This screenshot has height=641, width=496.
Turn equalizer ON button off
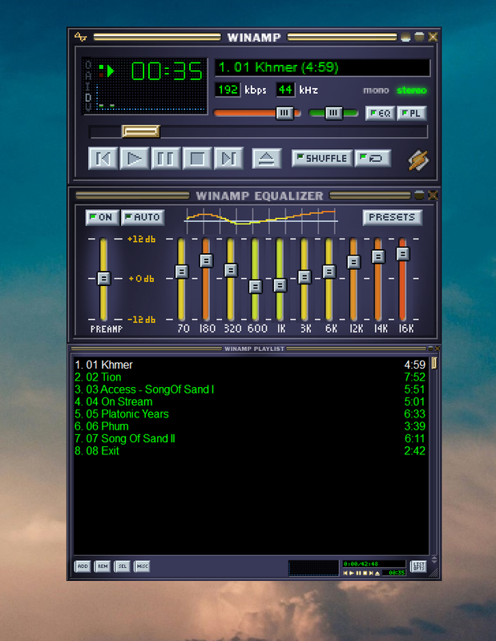[102, 217]
